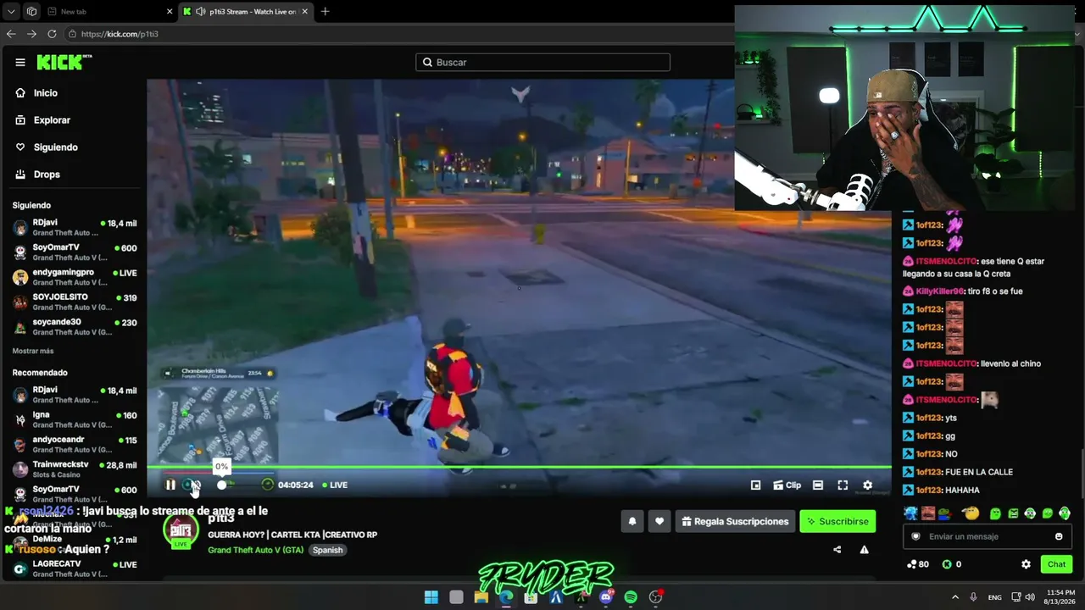Go back in browser history

tap(11, 34)
